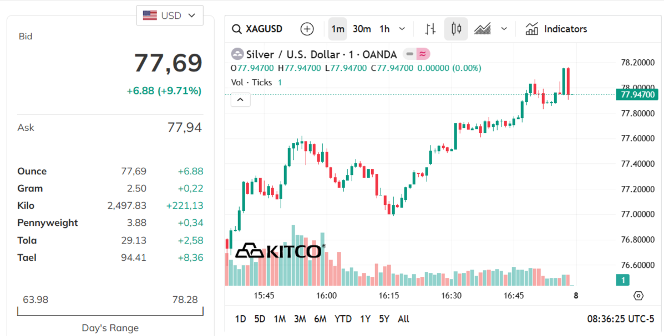Open the USD currency dropdown
Image resolution: width=664 pixels, height=336 pixels.
point(170,15)
